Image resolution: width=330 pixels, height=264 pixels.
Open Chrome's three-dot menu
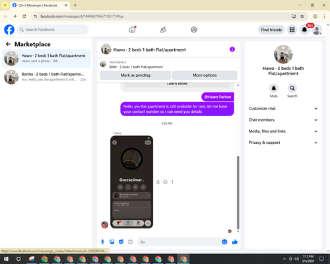coord(324,16)
